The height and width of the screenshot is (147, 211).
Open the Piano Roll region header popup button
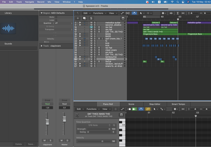click(x=121, y=115)
